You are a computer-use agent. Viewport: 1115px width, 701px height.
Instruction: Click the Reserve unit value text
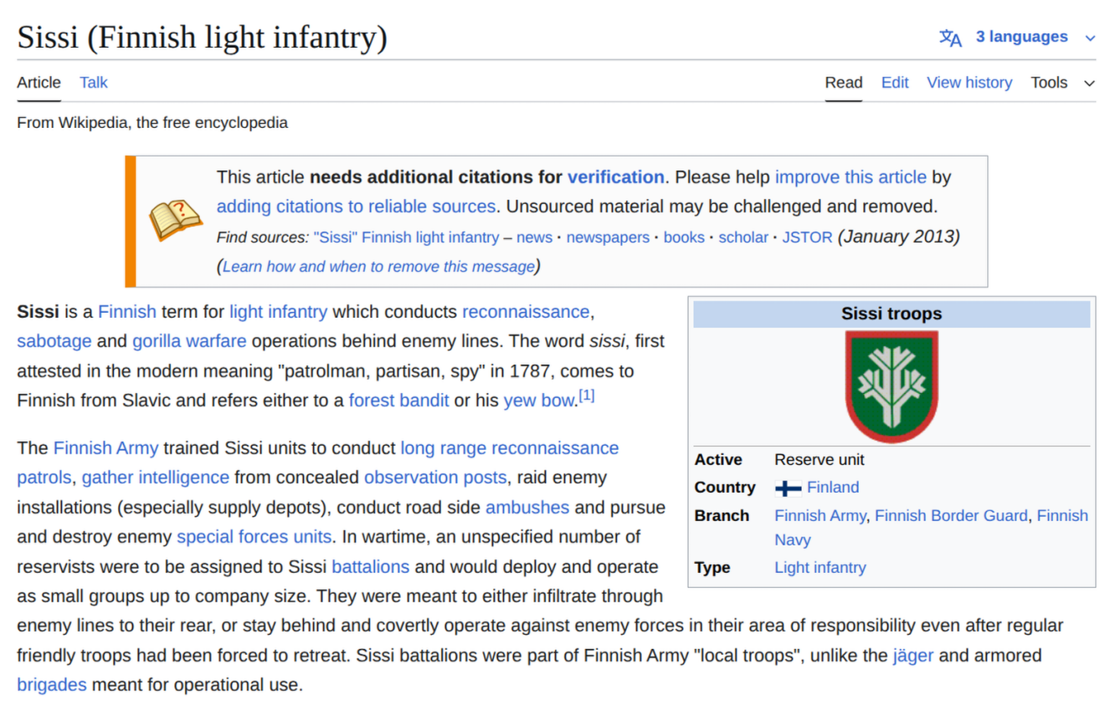click(x=820, y=460)
